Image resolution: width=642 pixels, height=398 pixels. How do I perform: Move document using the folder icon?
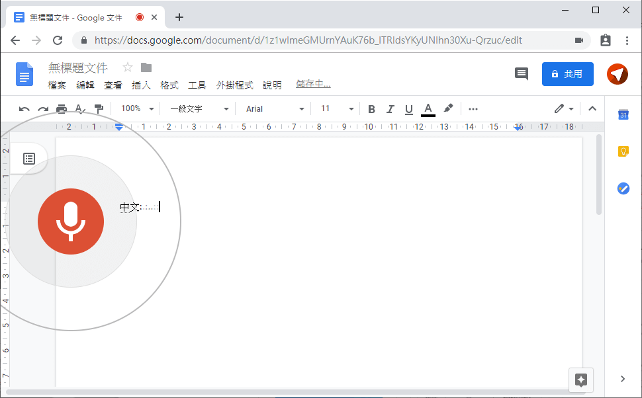click(146, 67)
